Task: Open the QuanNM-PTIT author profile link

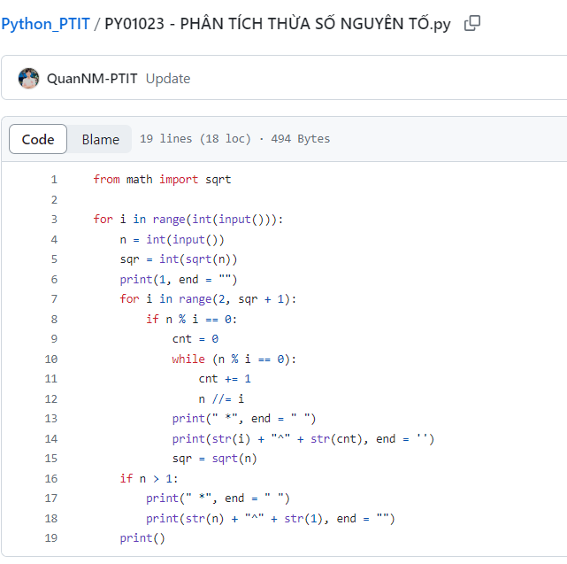Action: 92,78
